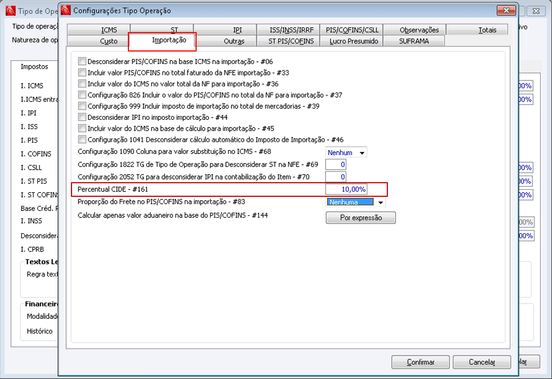
Task: Enable Desconsiderar PIS/COFINS na base ICMS #06
Action: click(x=82, y=61)
